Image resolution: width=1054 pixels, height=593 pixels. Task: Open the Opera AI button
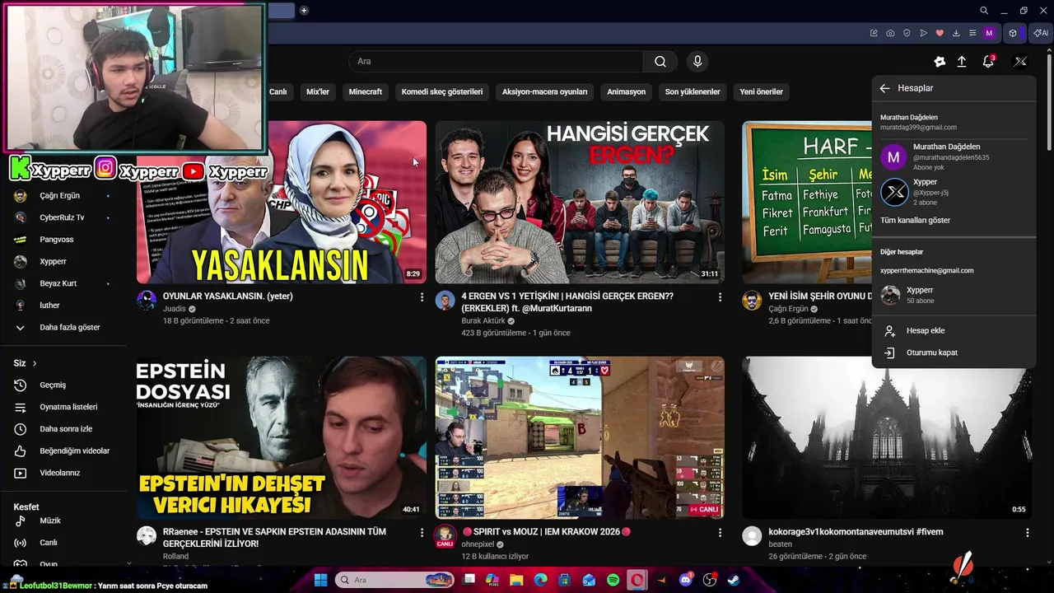1041,33
